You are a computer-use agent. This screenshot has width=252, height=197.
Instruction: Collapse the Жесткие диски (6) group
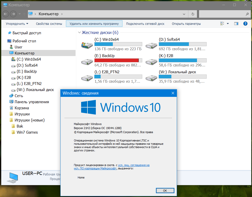pos(79,32)
